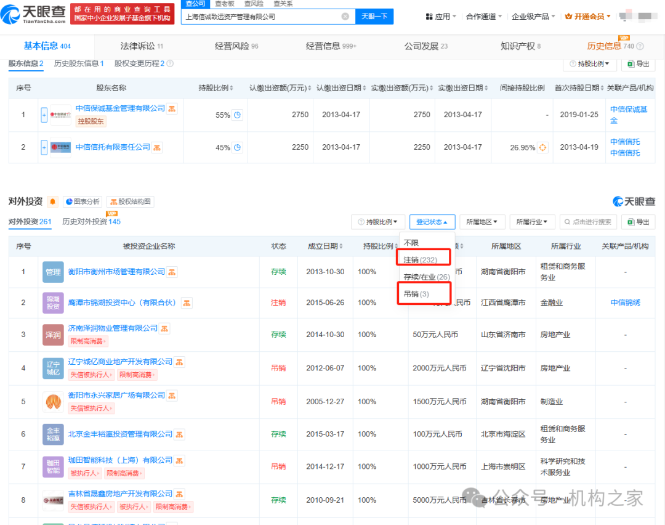Screen dimensions: 665x525
Task: Open structure icon beside 吉林省晟鑫房地产开发有限公司
Action: (179, 494)
